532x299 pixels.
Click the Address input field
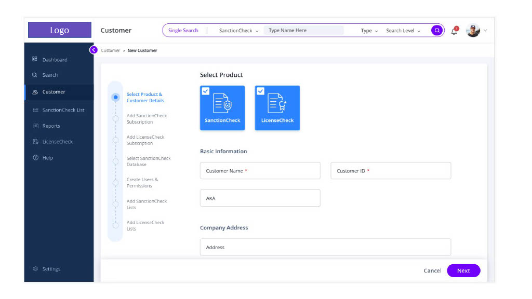(325, 247)
